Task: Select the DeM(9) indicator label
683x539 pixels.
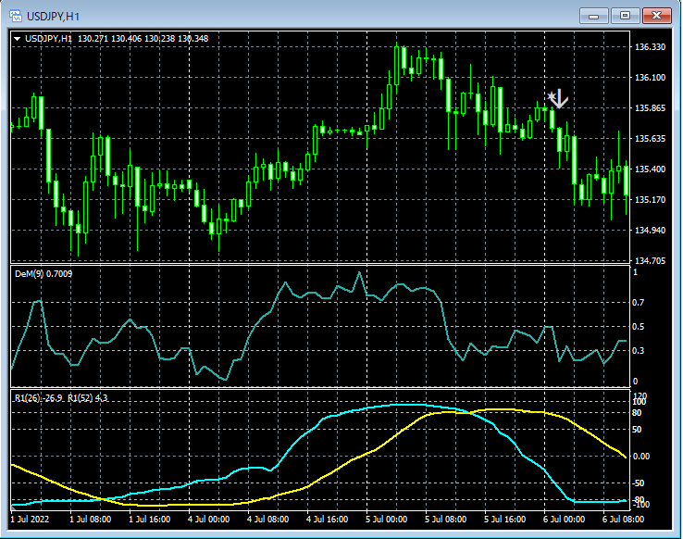Action: pos(43,274)
